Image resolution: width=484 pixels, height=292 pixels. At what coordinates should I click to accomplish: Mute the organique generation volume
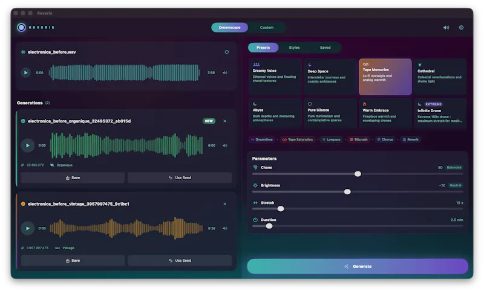point(224,145)
